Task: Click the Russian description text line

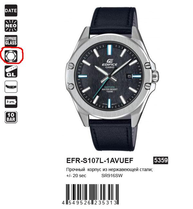Action: point(109,169)
